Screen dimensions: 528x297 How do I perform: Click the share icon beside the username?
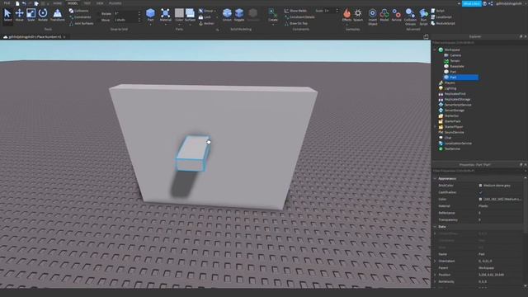click(490, 3)
